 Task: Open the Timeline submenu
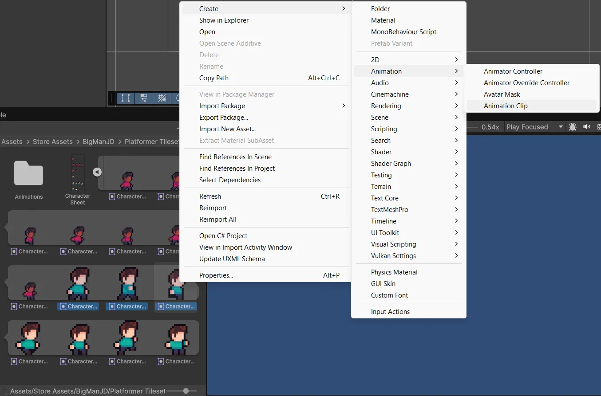(x=408, y=221)
